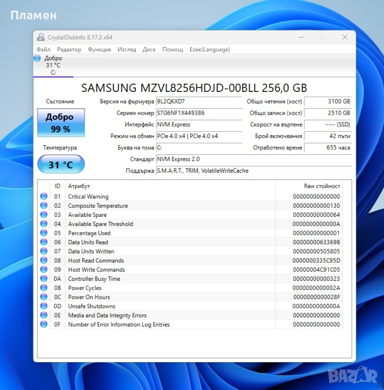Click the Raw стойност column header
This screenshot has height=390, width=384.
[322, 186]
